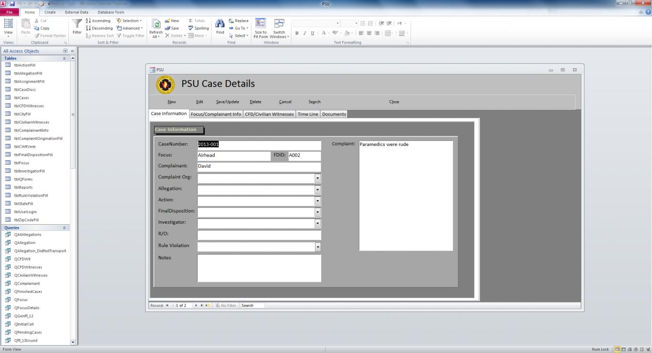This screenshot has width=652, height=353.
Task: Click the FDID field containing A002
Action: pos(305,156)
